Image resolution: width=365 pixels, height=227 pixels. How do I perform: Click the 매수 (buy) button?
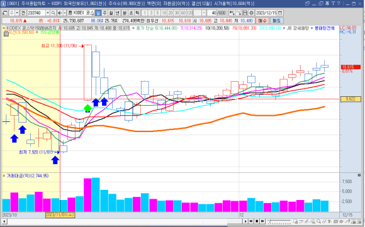[262, 21]
